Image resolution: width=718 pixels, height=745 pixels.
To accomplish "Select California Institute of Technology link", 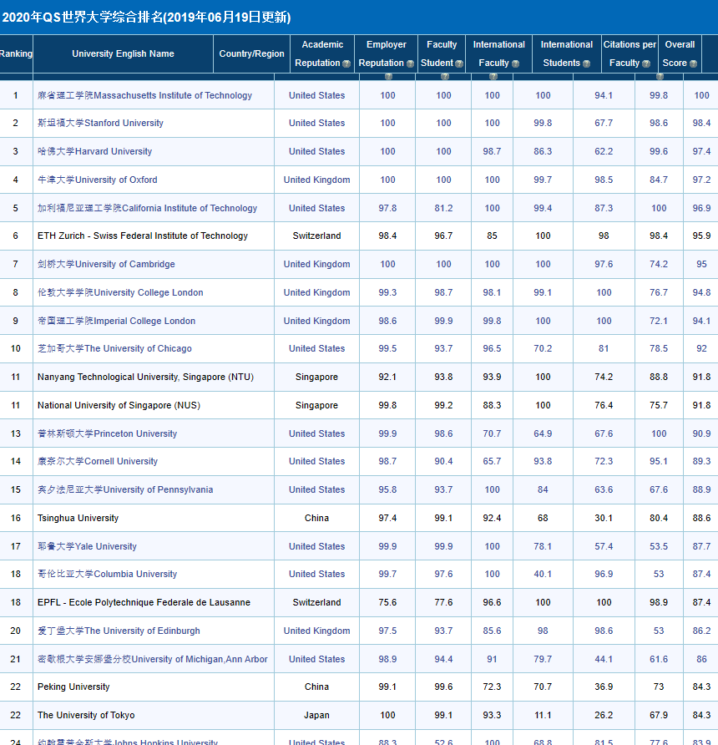I will [x=147, y=208].
